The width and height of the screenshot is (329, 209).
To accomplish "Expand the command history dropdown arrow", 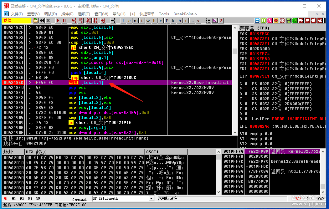I will 152,198.
